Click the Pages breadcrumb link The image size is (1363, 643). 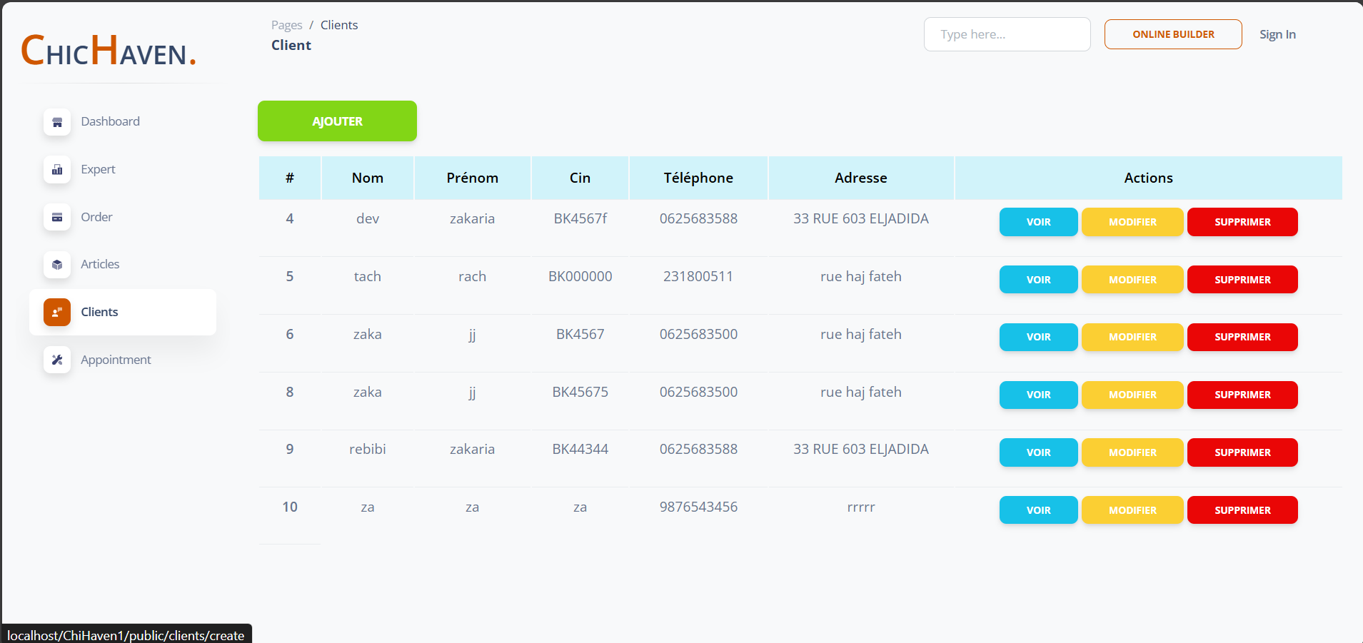pyautogui.click(x=287, y=25)
